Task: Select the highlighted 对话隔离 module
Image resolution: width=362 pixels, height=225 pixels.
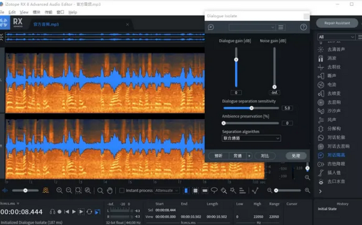Action: [331, 155]
